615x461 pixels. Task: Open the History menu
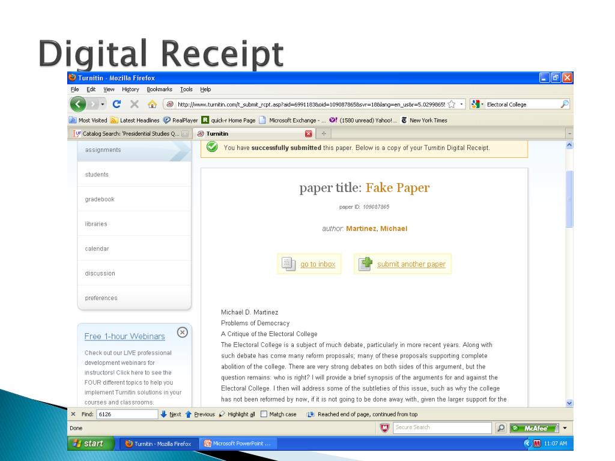tap(130, 89)
